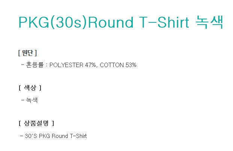
Task: Click the [ 원단 ] section heading
Action: [x=27, y=53]
